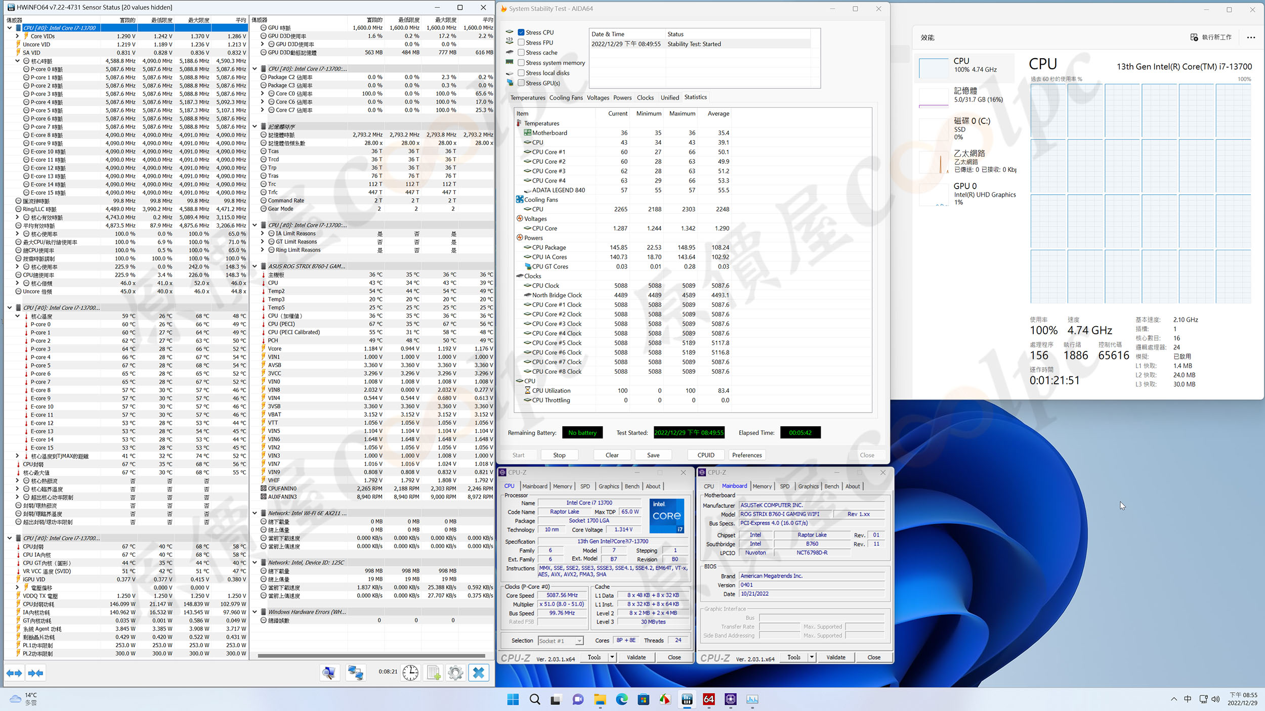This screenshot has height=711, width=1265.
Task: Click the HWiNFO logging add-file icon
Action: 434,673
